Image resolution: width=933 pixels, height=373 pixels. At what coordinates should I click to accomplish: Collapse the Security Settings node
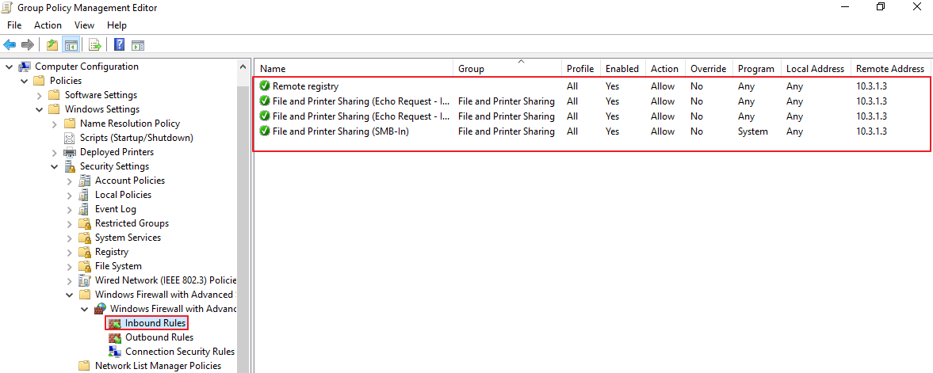pyautogui.click(x=54, y=166)
